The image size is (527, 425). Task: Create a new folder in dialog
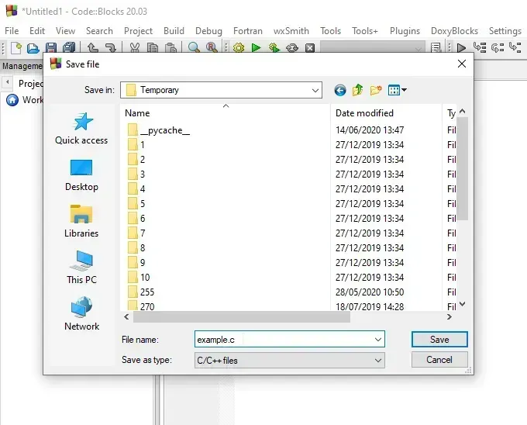click(x=376, y=90)
